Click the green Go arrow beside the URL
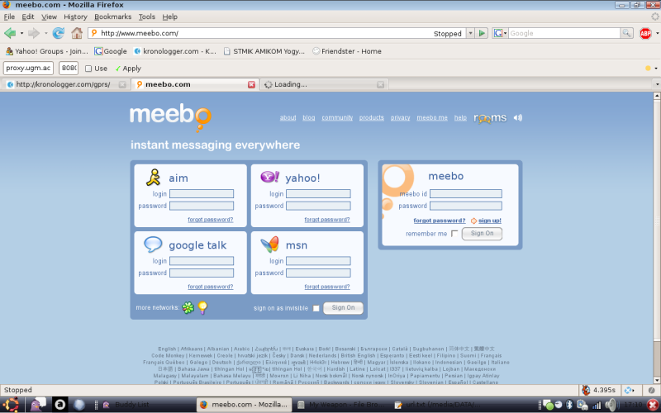Image resolution: width=661 pixels, height=413 pixels. (482, 33)
